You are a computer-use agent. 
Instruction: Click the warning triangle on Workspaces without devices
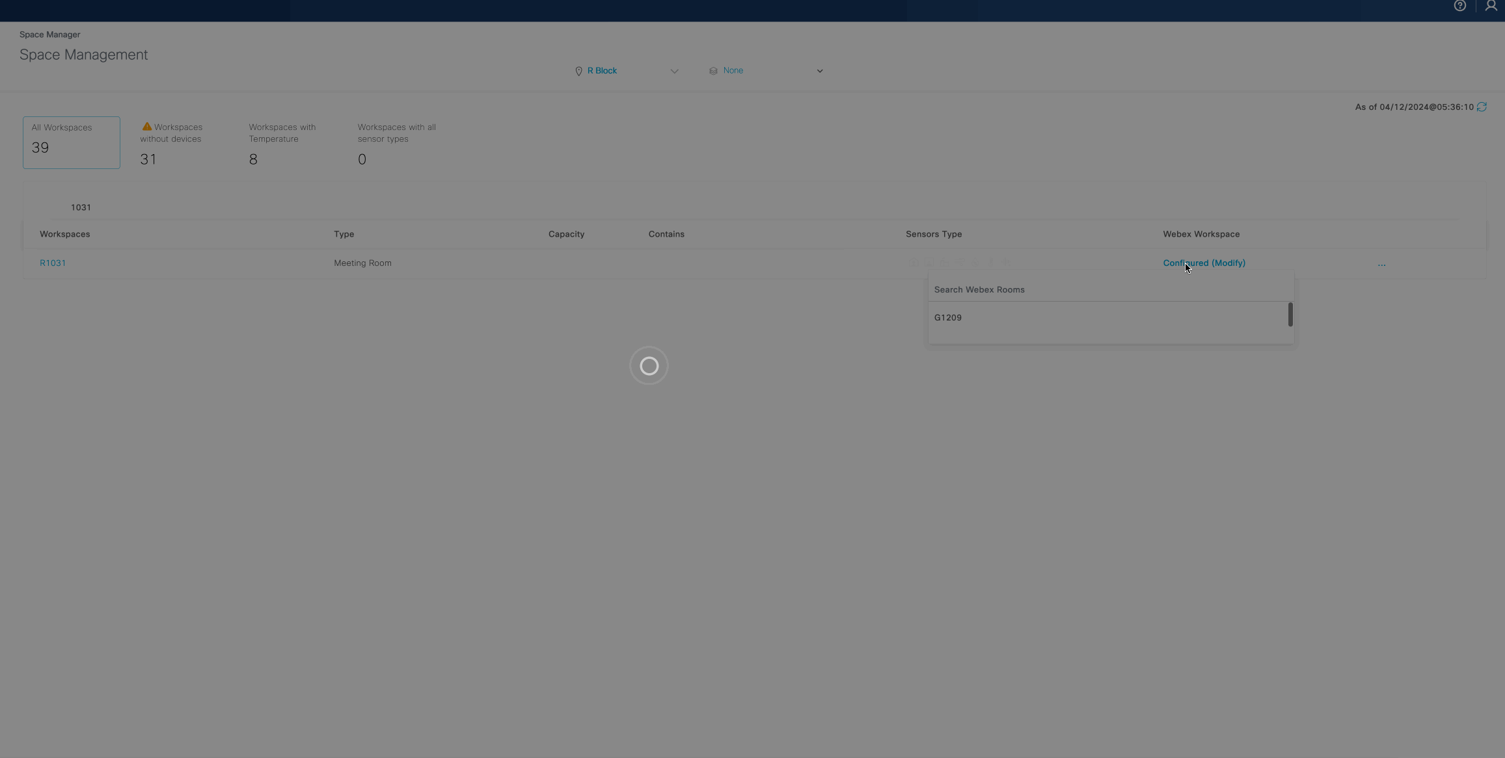tap(146, 127)
